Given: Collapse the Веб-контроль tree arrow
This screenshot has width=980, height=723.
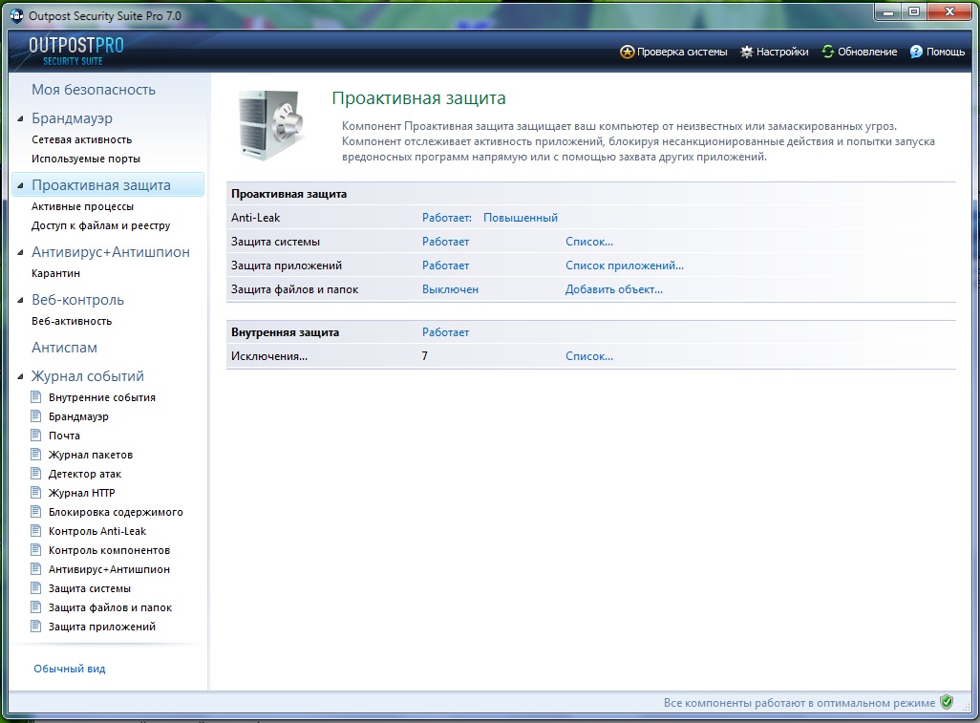Looking at the screenshot, I should coord(21,301).
